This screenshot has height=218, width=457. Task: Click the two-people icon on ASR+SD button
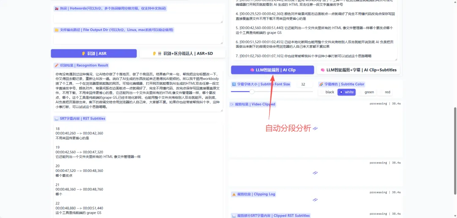159,54
